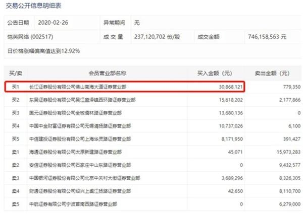
Task: Select the 卖4 row label
Action: coord(16,191)
